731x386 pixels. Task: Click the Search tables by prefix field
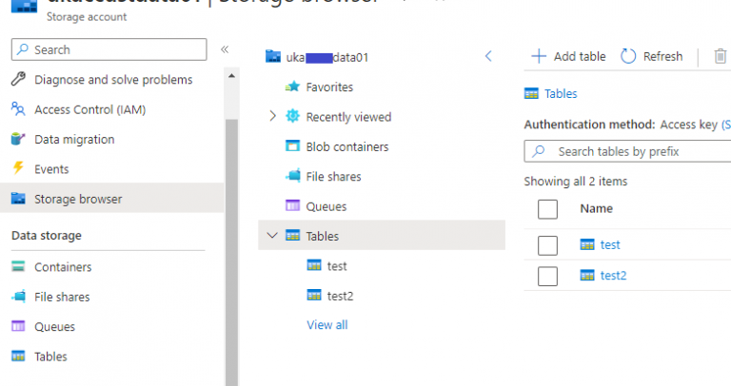627,151
